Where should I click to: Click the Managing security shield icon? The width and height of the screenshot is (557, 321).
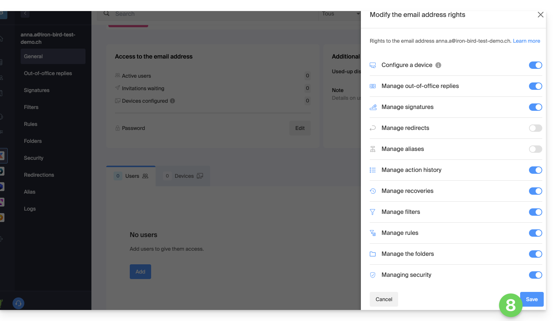click(373, 275)
